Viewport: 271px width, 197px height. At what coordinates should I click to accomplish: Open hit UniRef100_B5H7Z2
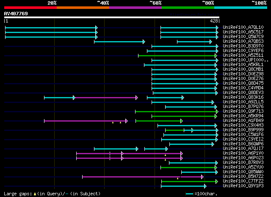click(x=243, y=177)
